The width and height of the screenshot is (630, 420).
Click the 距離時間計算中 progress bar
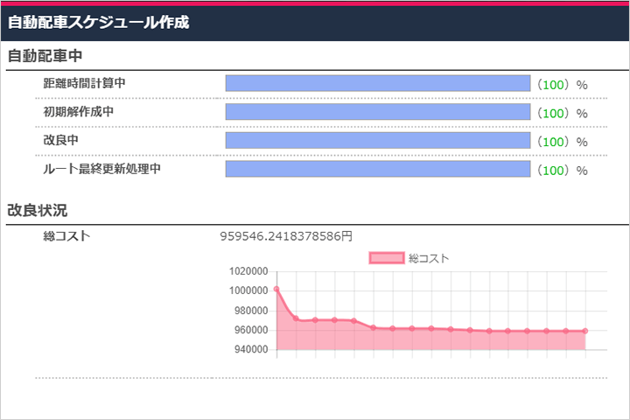pyautogui.click(x=378, y=83)
